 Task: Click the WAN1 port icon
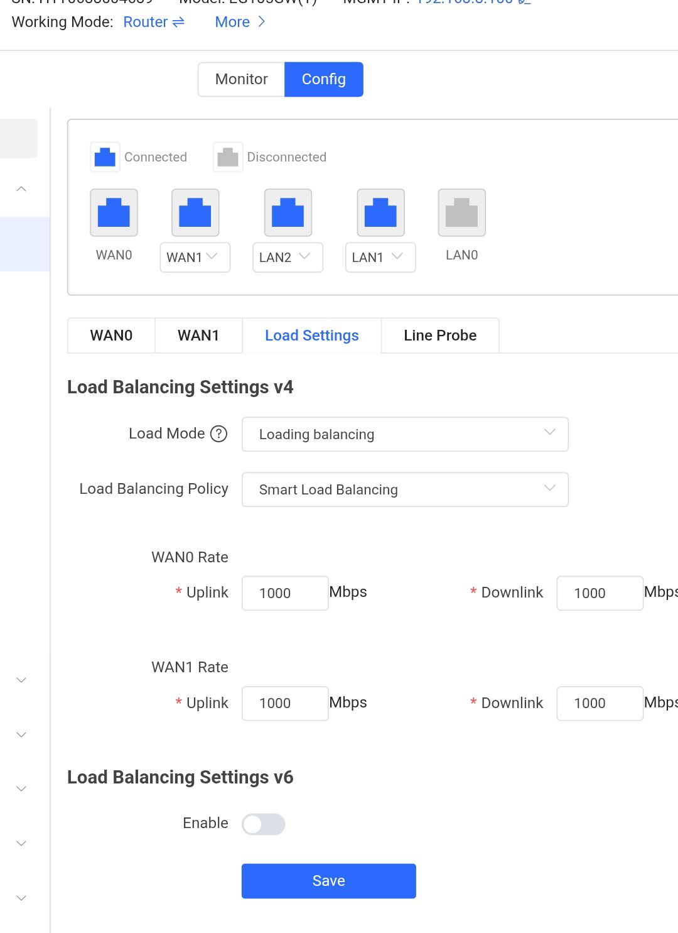click(195, 212)
